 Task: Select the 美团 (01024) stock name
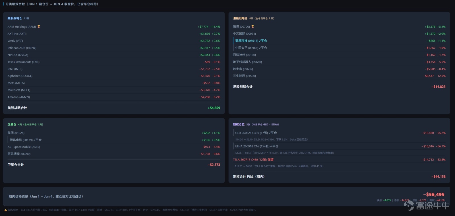(16, 133)
